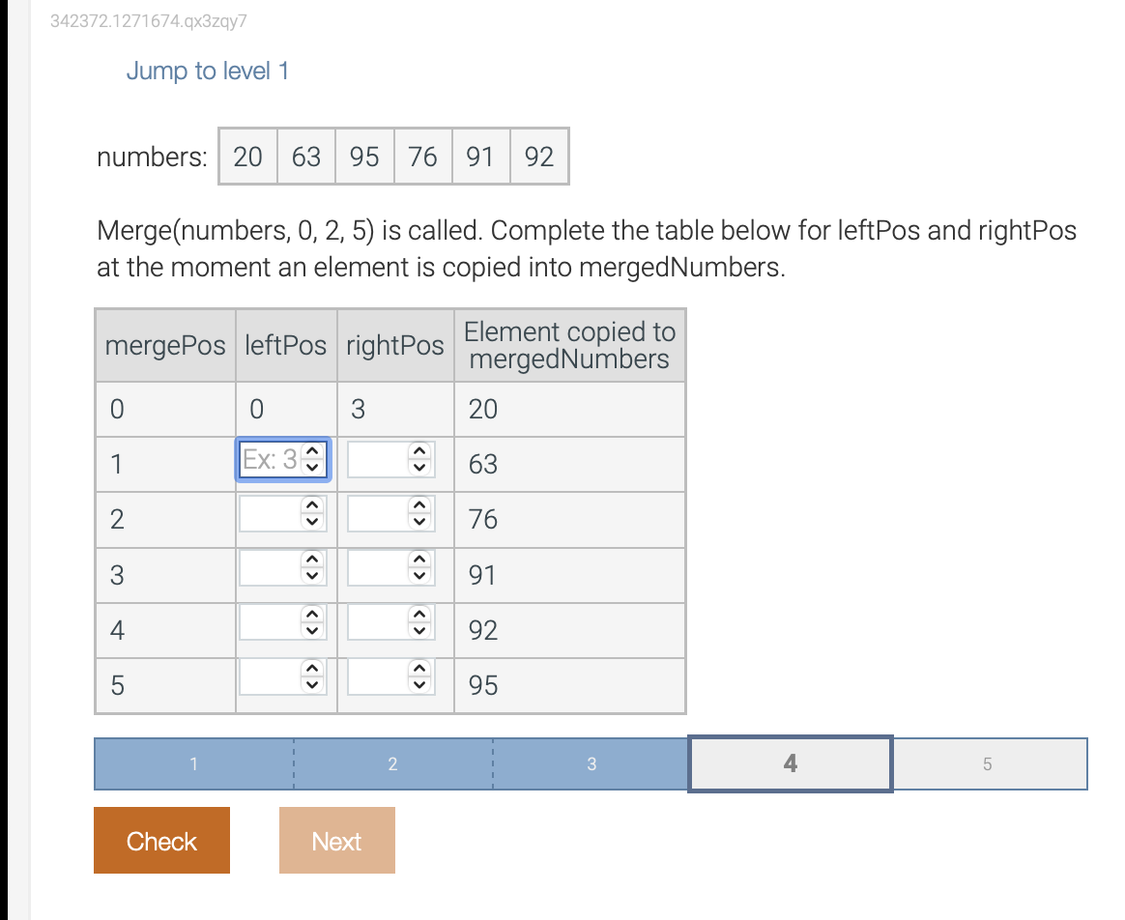Screen dimensions: 1125x920
Task: Select level 2 segment of the progress bar
Action: click(392, 763)
